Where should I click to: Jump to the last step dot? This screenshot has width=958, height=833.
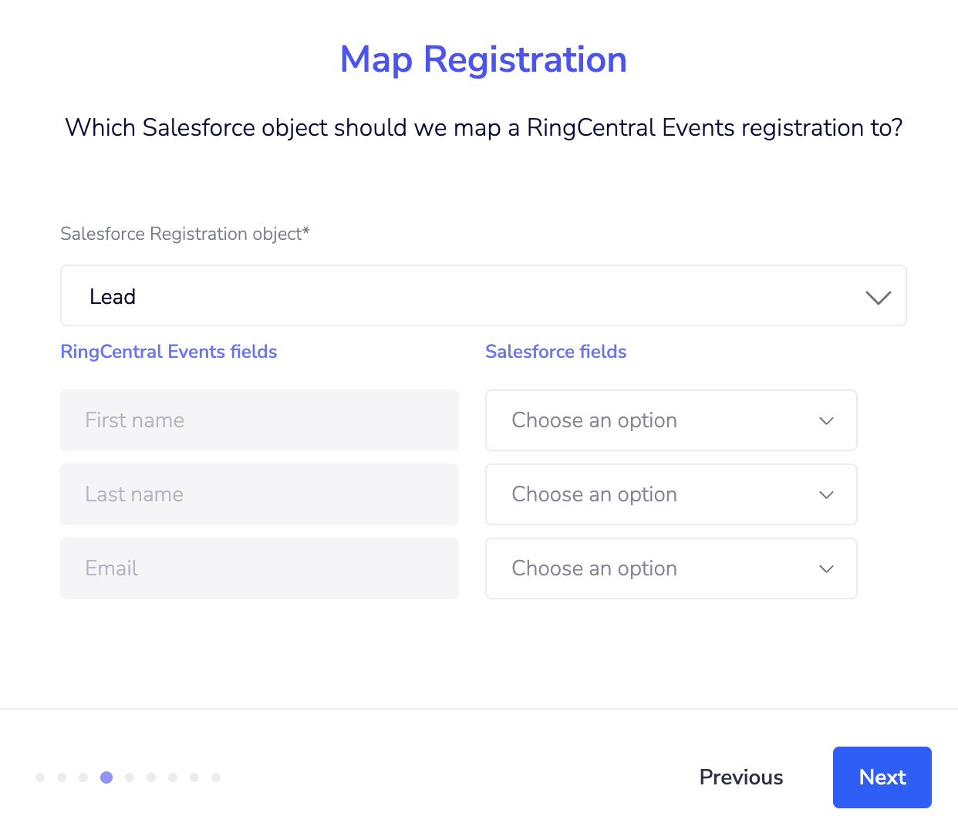click(x=216, y=777)
